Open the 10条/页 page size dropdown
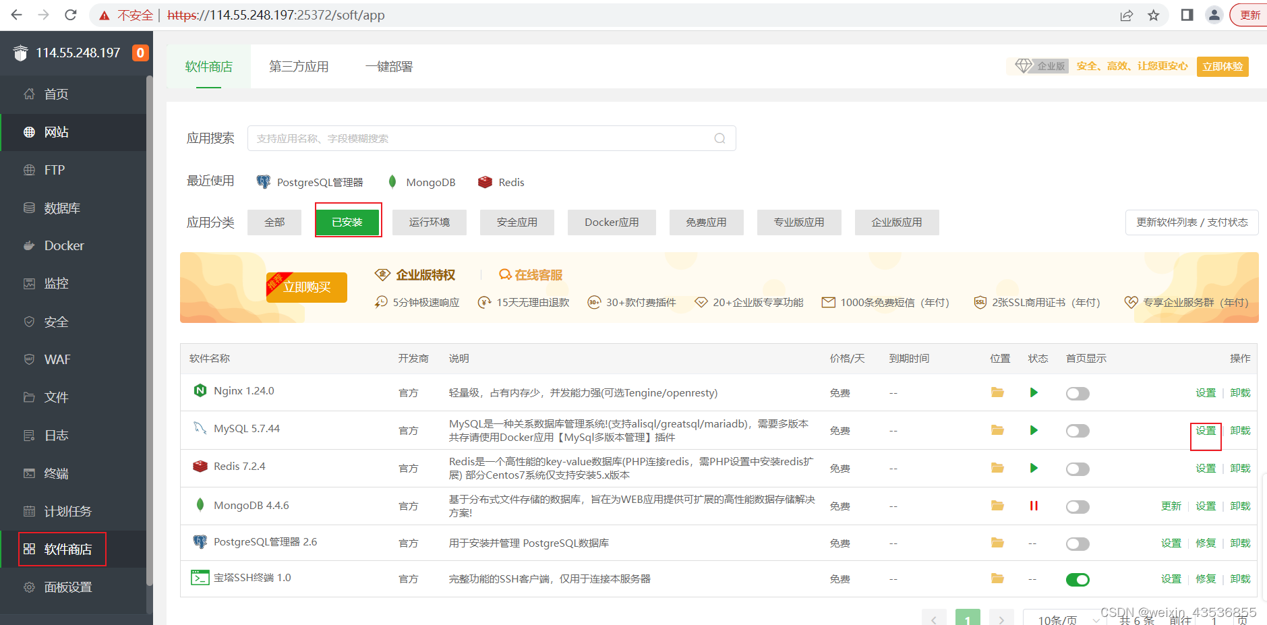Viewport: 1267px width, 625px height. [1065, 619]
